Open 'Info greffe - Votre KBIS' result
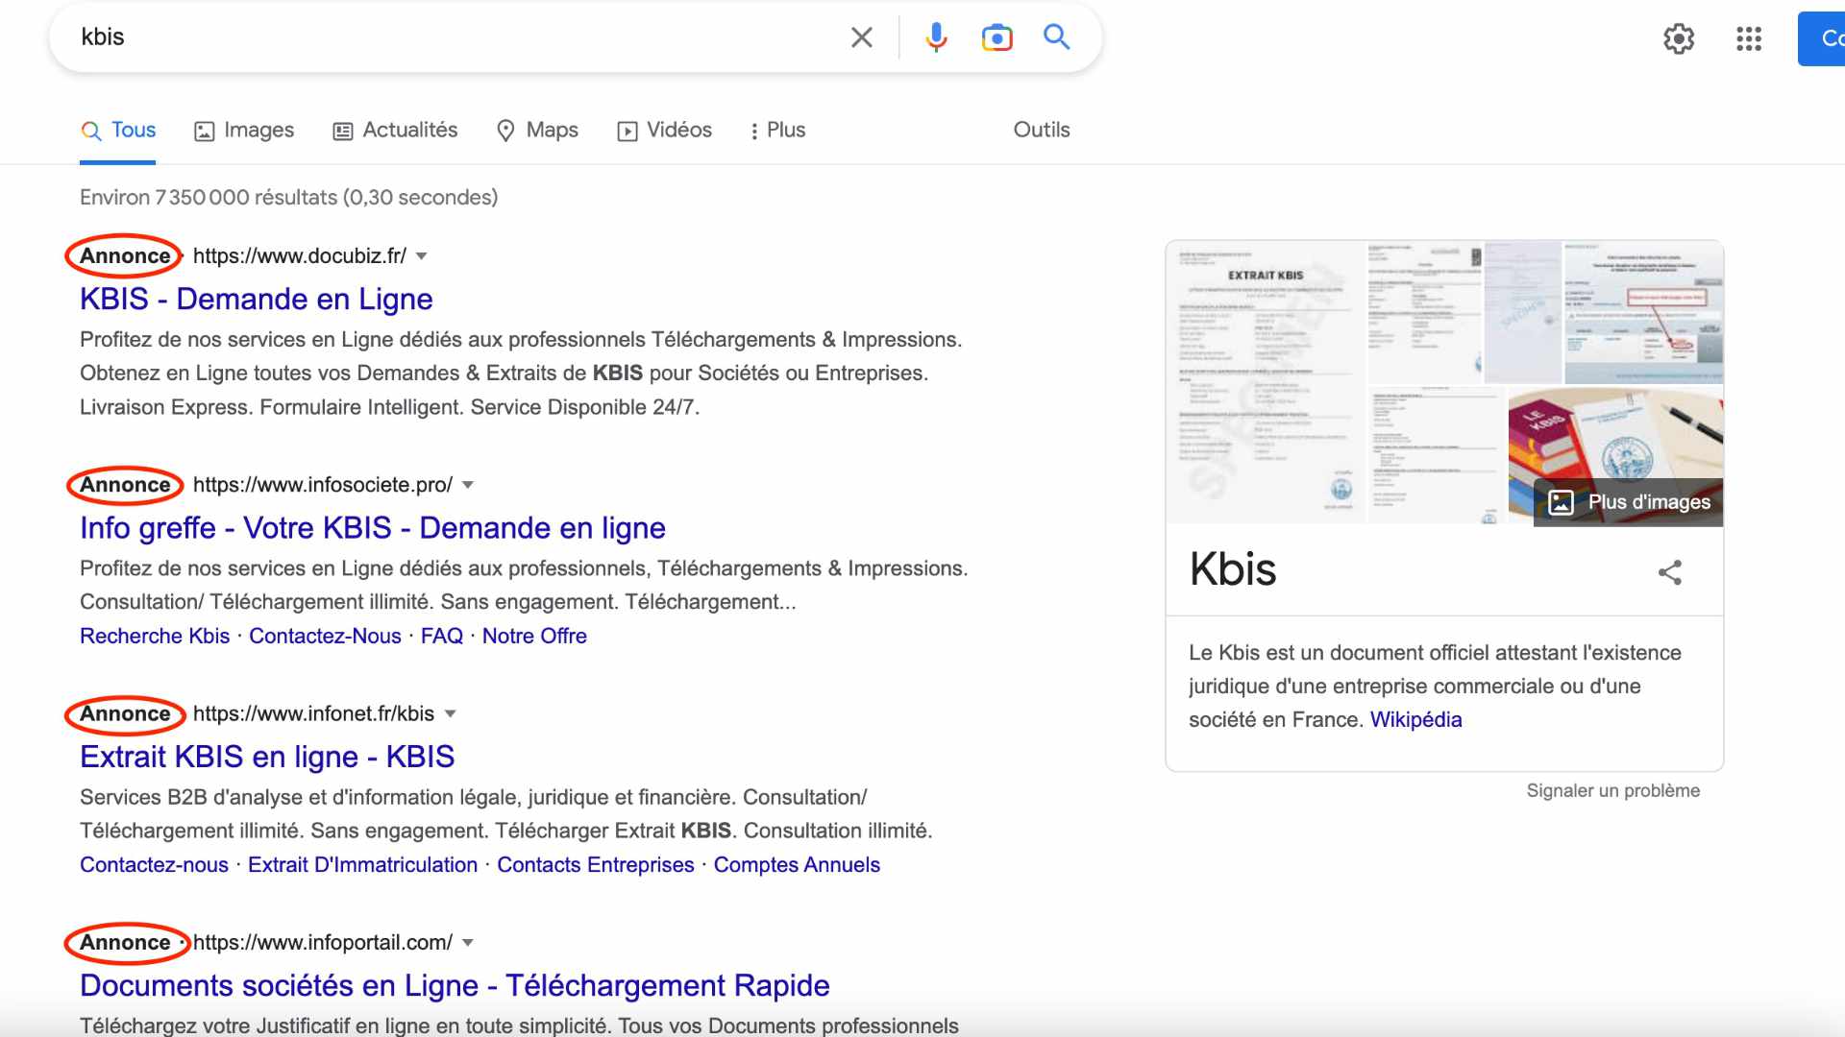Image resolution: width=1845 pixels, height=1037 pixels. 373,528
